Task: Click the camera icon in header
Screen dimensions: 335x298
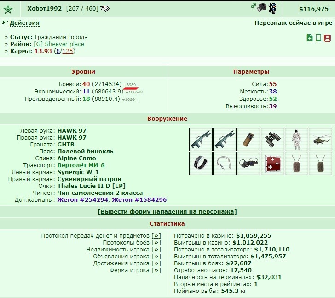Action: tap(262, 7)
